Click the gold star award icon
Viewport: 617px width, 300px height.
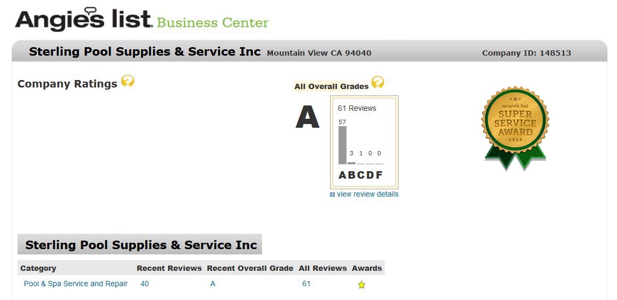pyautogui.click(x=361, y=285)
